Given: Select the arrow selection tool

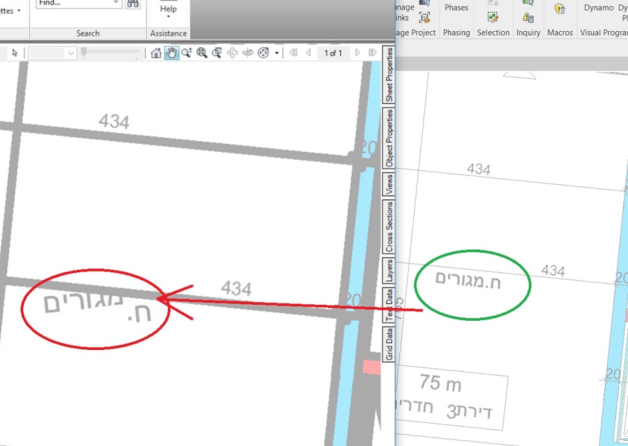Looking at the screenshot, I should tap(15, 52).
